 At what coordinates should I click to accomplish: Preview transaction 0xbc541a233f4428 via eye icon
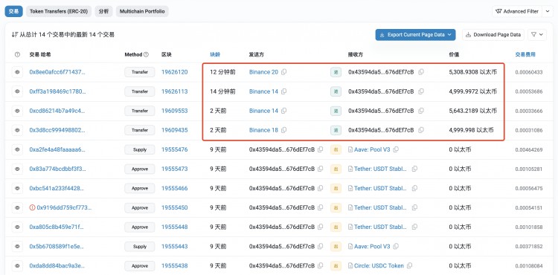point(17,188)
